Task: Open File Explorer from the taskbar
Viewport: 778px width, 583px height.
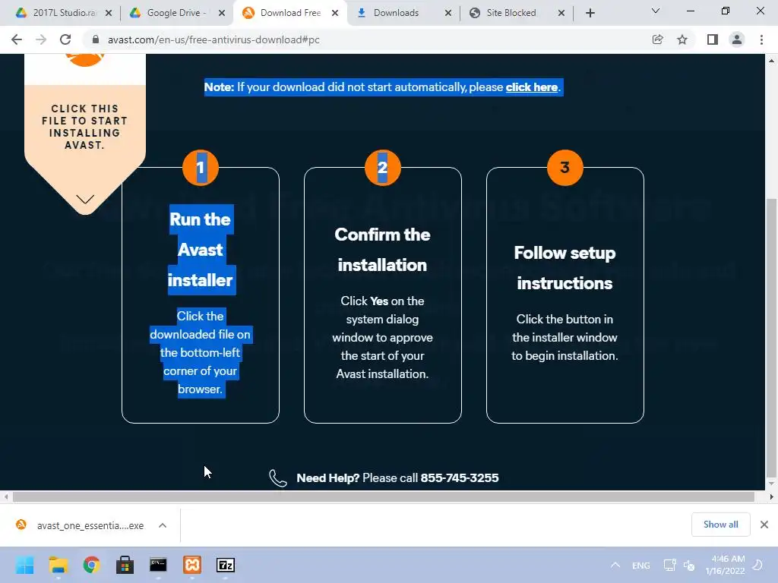Action: click(58, 565)
